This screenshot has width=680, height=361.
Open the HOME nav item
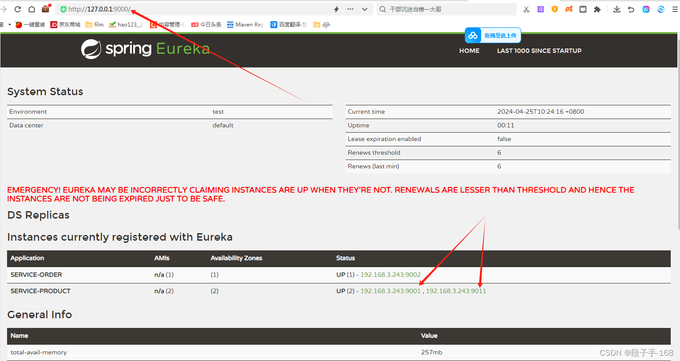point(469,51)
